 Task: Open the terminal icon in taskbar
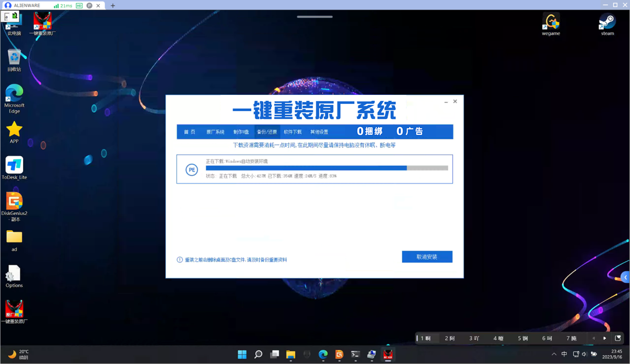click(x=355, y=355)
